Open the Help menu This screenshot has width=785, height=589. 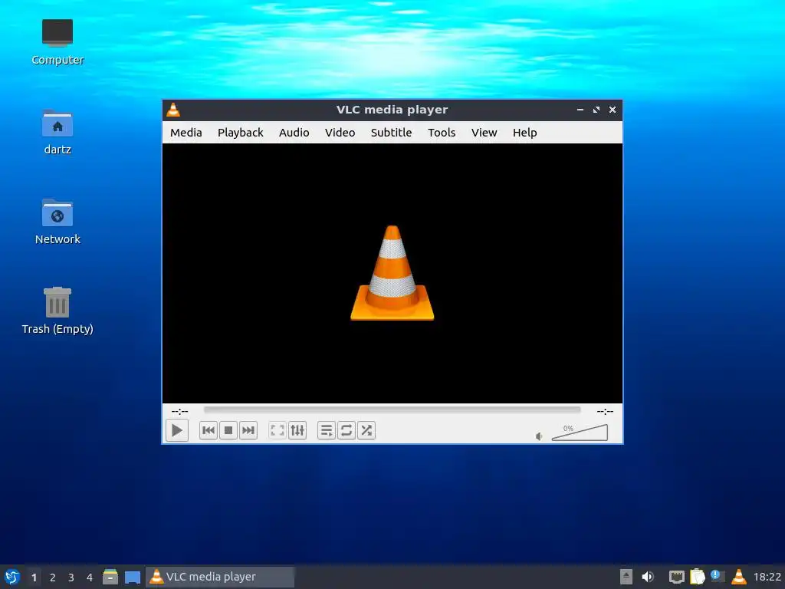pyautogui.click(x=524, y=133)
